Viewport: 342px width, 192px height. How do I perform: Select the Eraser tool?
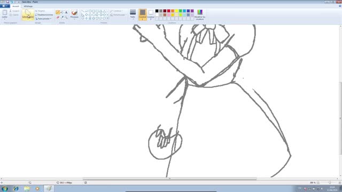[x=58, y=17]
